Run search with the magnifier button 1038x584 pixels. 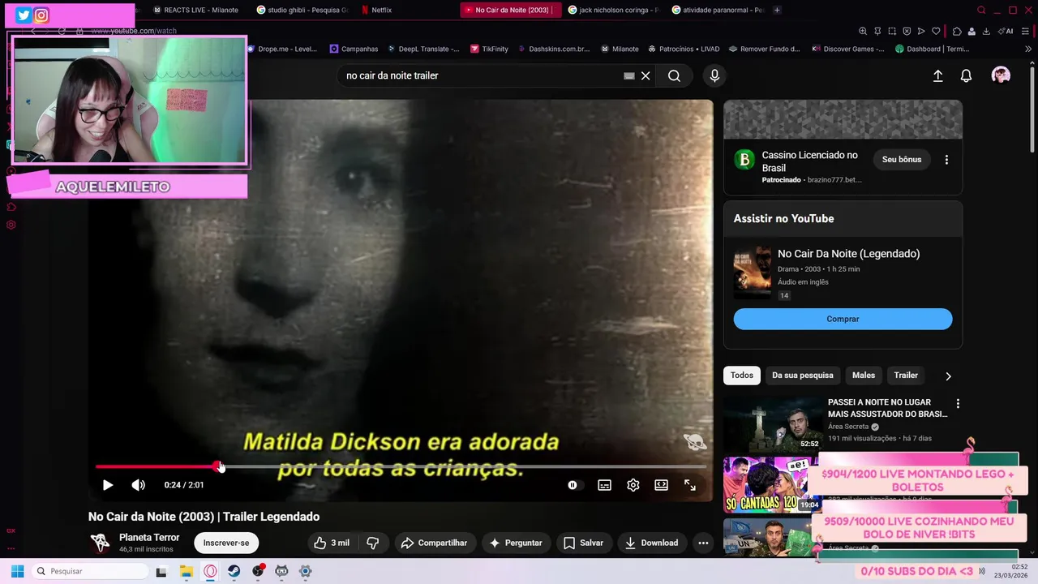coord(674,75)
